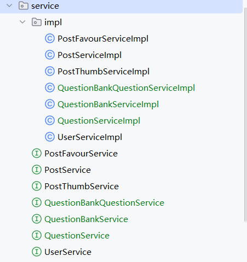Viewport: 247px width, 262px height.
Task: Click the impl folder icon
Action: pos(37,22)
